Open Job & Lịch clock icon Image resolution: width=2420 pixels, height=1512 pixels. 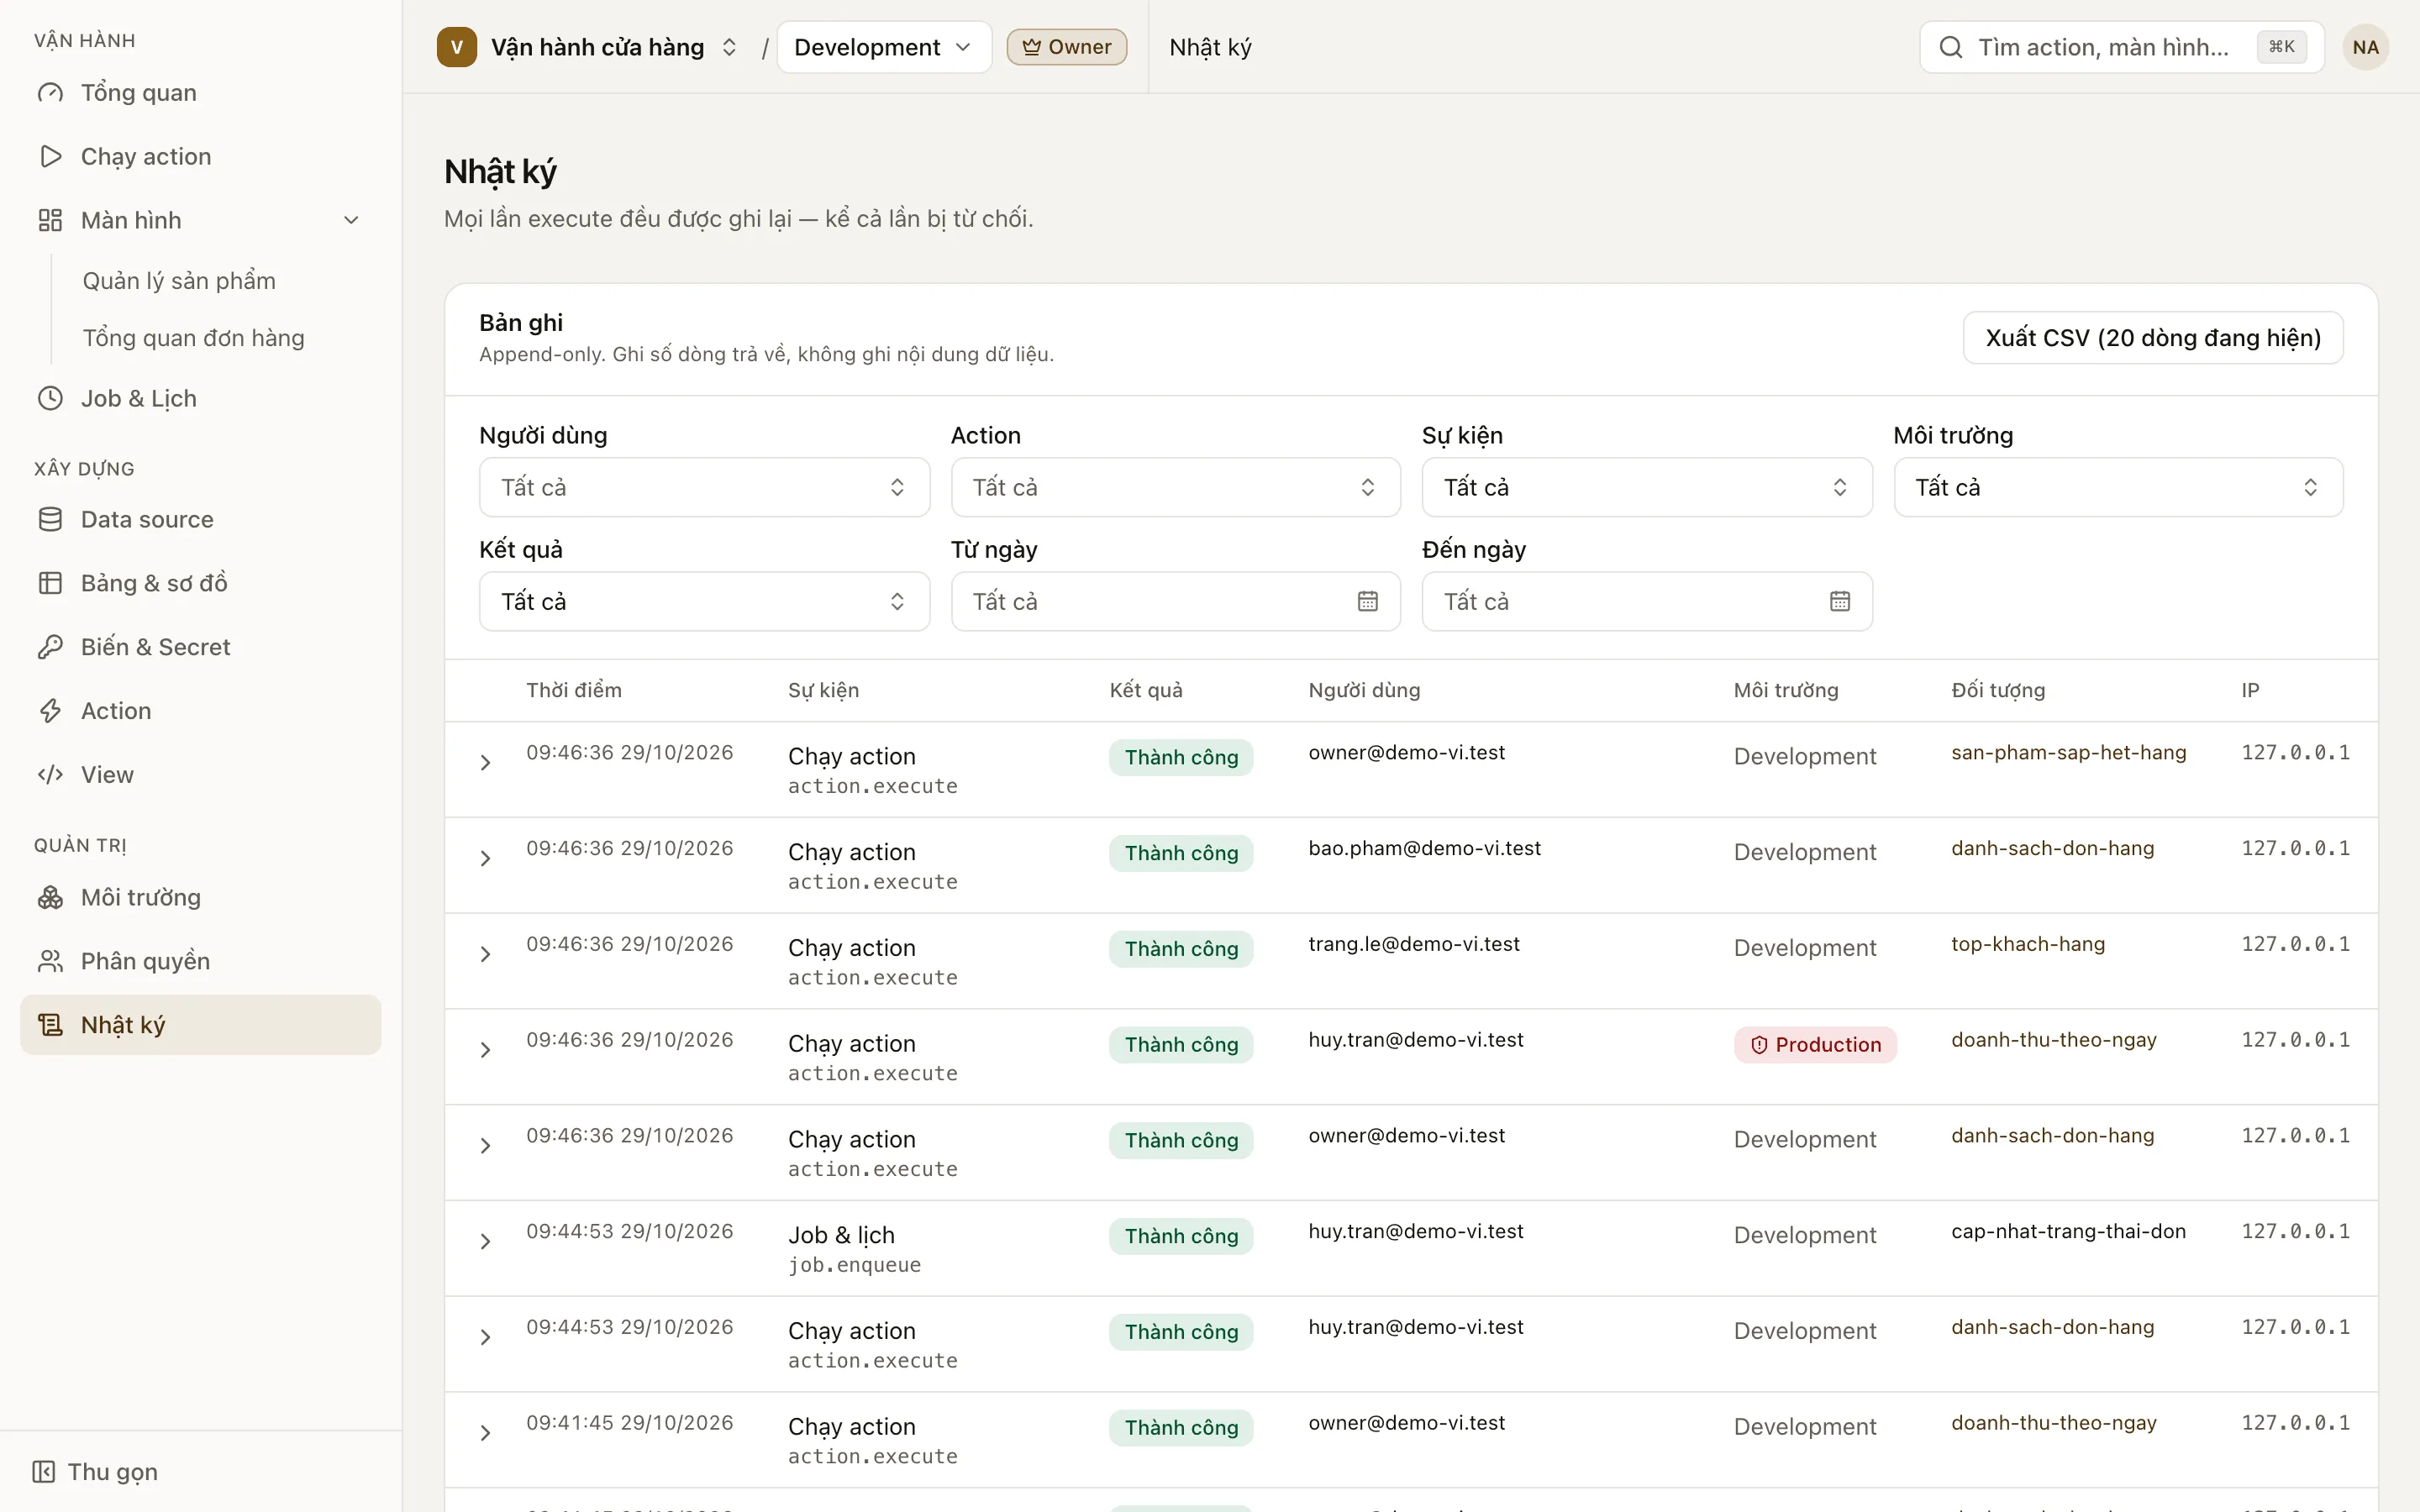coord(50,399)
